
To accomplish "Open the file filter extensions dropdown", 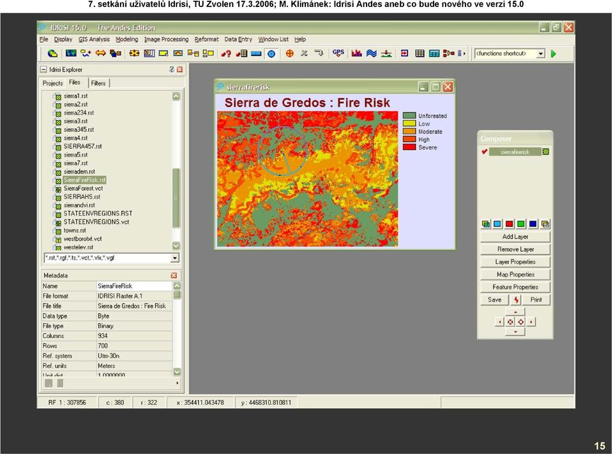I will (175, 258).
